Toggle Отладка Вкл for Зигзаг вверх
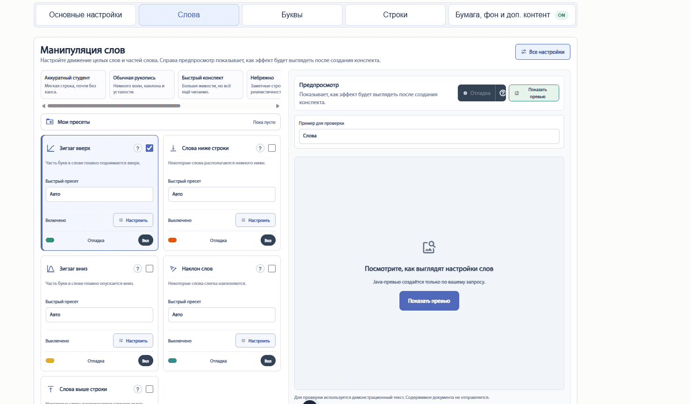This screenshot has width=690, height=404. [146, 241]
